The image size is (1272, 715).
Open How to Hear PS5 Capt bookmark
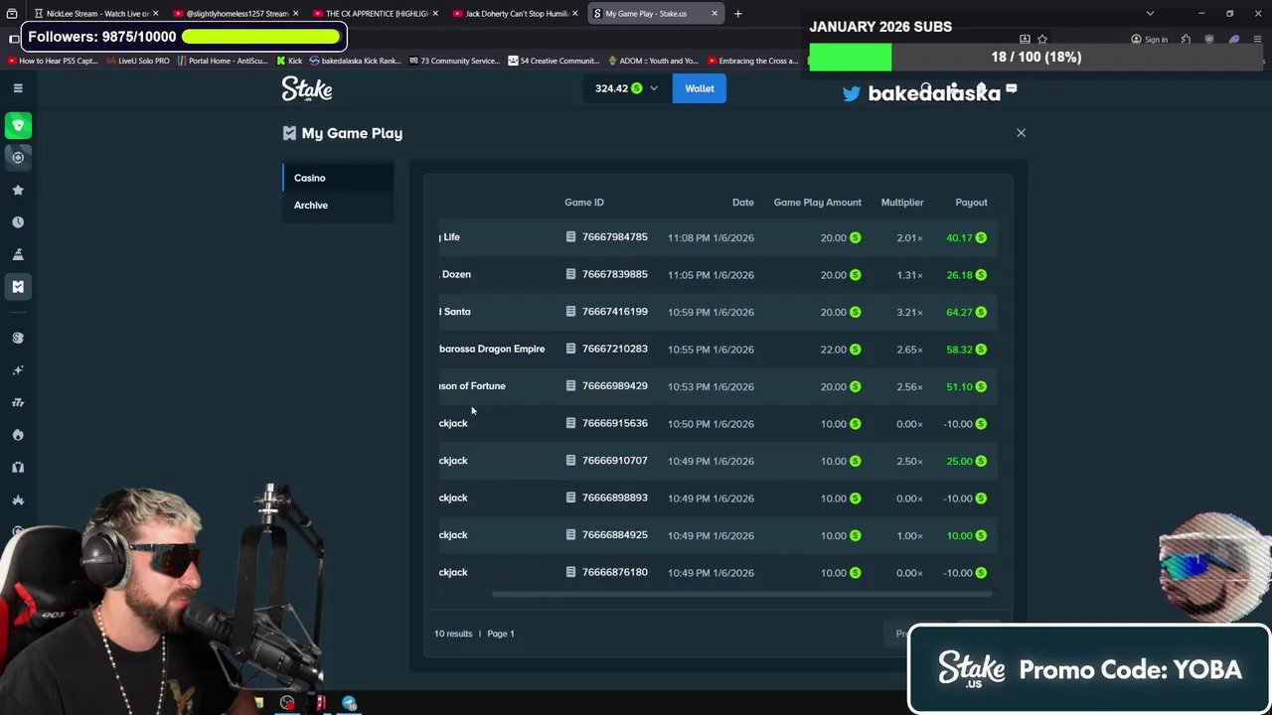point(52,61)
